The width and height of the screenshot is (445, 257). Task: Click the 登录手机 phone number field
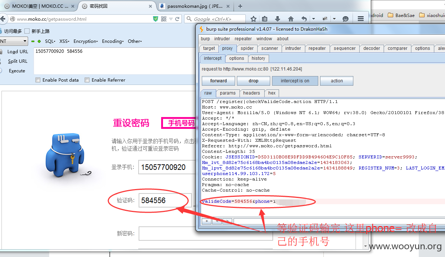click(167, 167)
